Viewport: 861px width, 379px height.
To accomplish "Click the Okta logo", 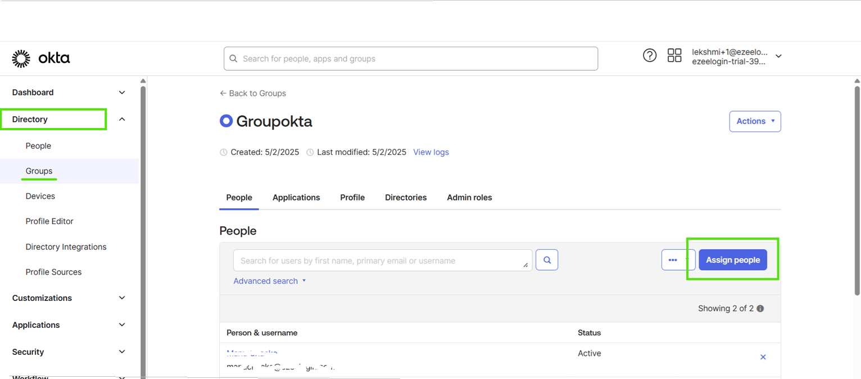I will (x=41, y=58).
